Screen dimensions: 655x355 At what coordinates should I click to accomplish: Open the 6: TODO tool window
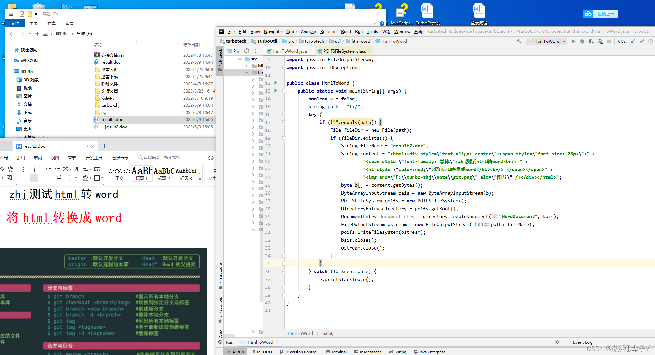coord(262,352)
